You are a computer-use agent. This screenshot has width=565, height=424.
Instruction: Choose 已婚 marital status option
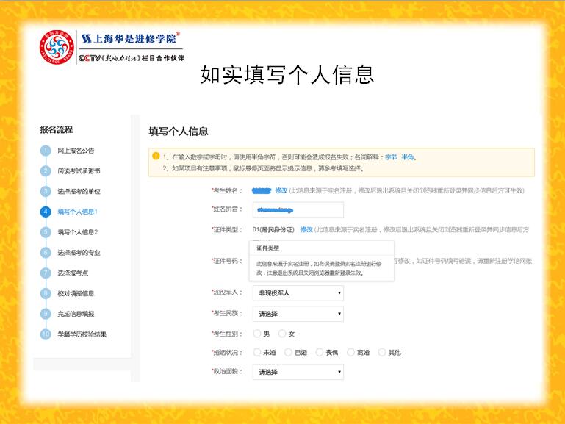tap(288, 352)
